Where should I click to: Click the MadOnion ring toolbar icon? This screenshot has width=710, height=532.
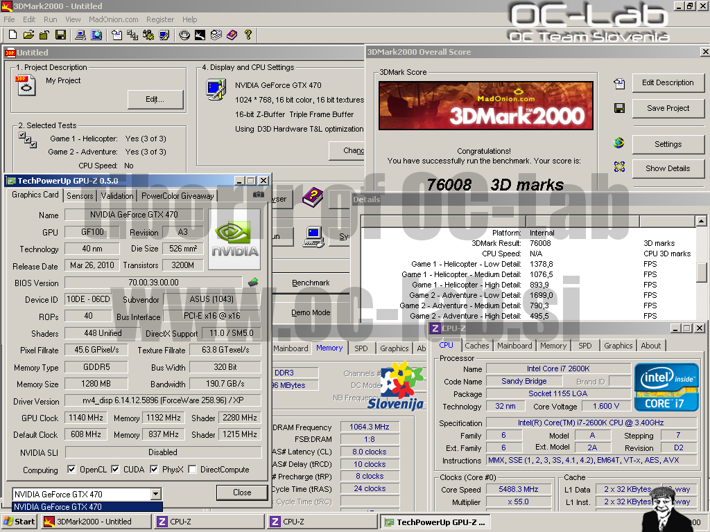coord(184,35)
